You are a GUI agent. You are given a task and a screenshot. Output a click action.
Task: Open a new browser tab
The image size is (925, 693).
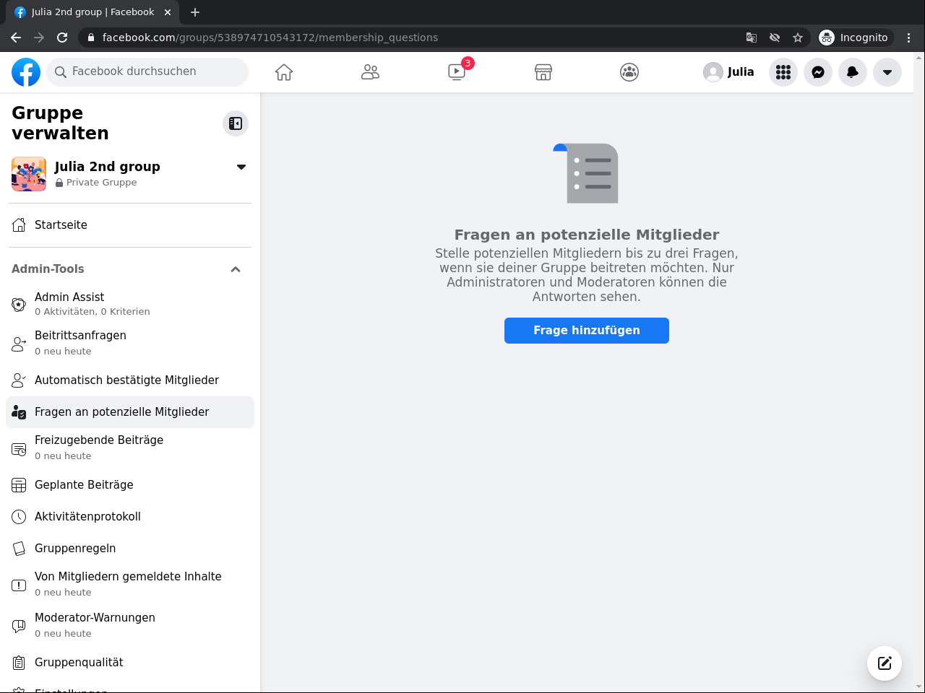click(x=195, y=12)
